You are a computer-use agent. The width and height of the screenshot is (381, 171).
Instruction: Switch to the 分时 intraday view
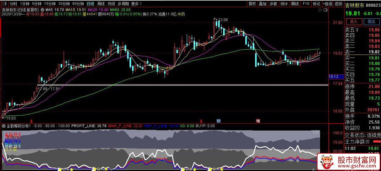(x=13, y=4)
